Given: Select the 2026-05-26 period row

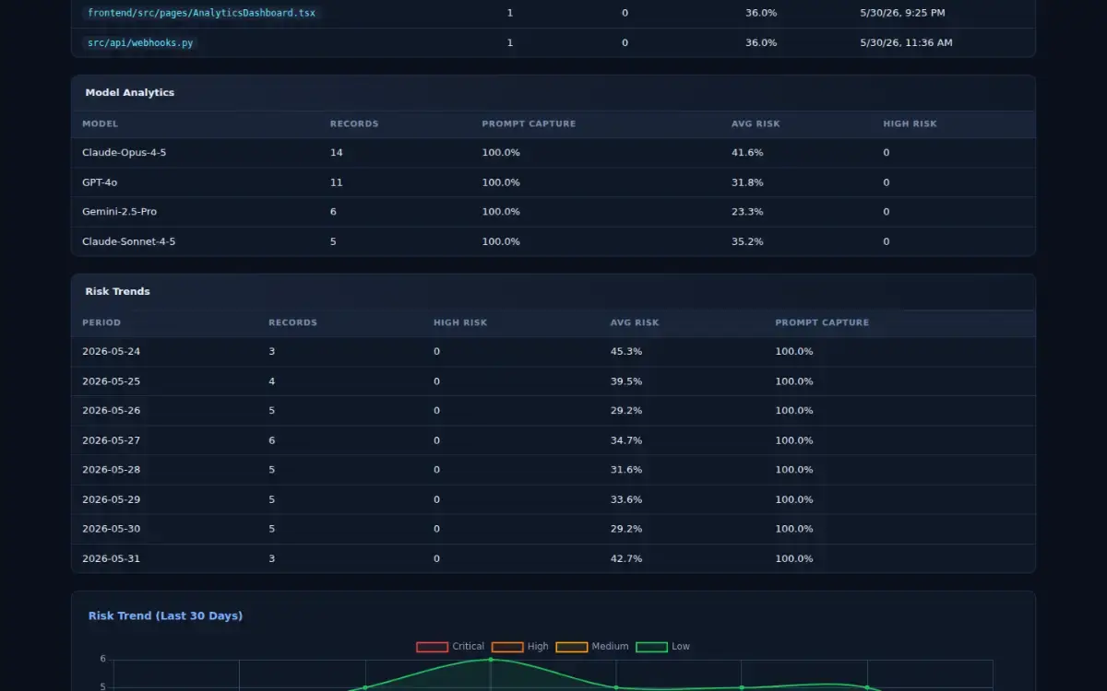Looking at the screenshot, I should pos(553,411).
